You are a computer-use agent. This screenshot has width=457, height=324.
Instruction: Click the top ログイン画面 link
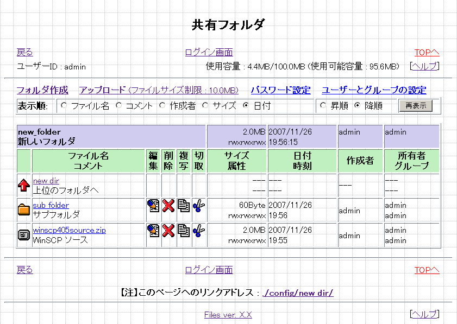pyautogui.click(x=209, y=52)
